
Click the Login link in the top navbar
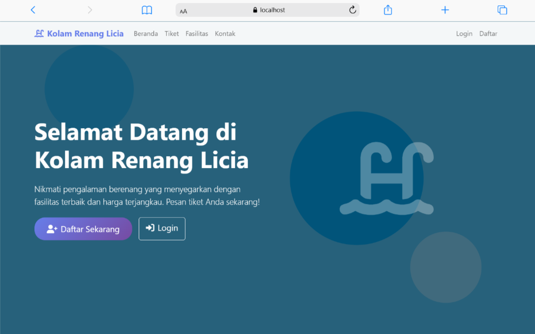point(464,34)
